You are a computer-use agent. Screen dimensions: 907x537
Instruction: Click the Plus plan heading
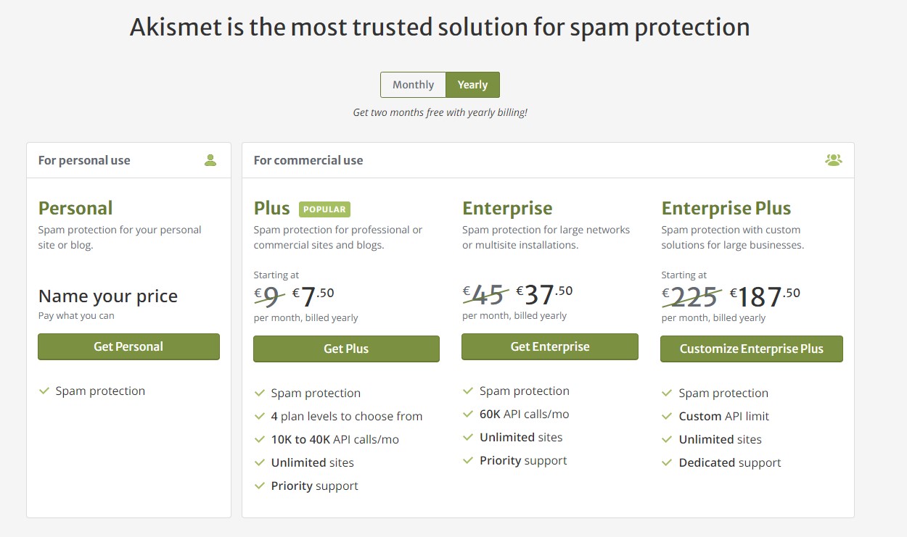click(x=272, y=208)
